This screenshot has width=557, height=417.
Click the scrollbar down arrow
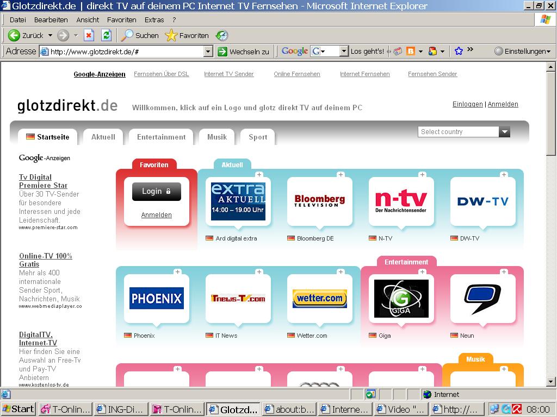[x=551, y=382]
